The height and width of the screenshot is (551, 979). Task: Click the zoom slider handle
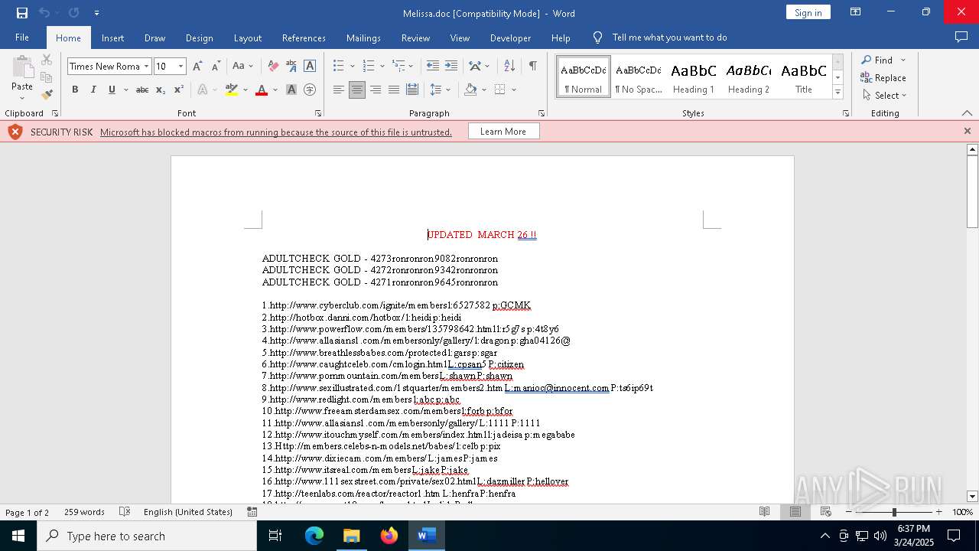tap(894, 512)
